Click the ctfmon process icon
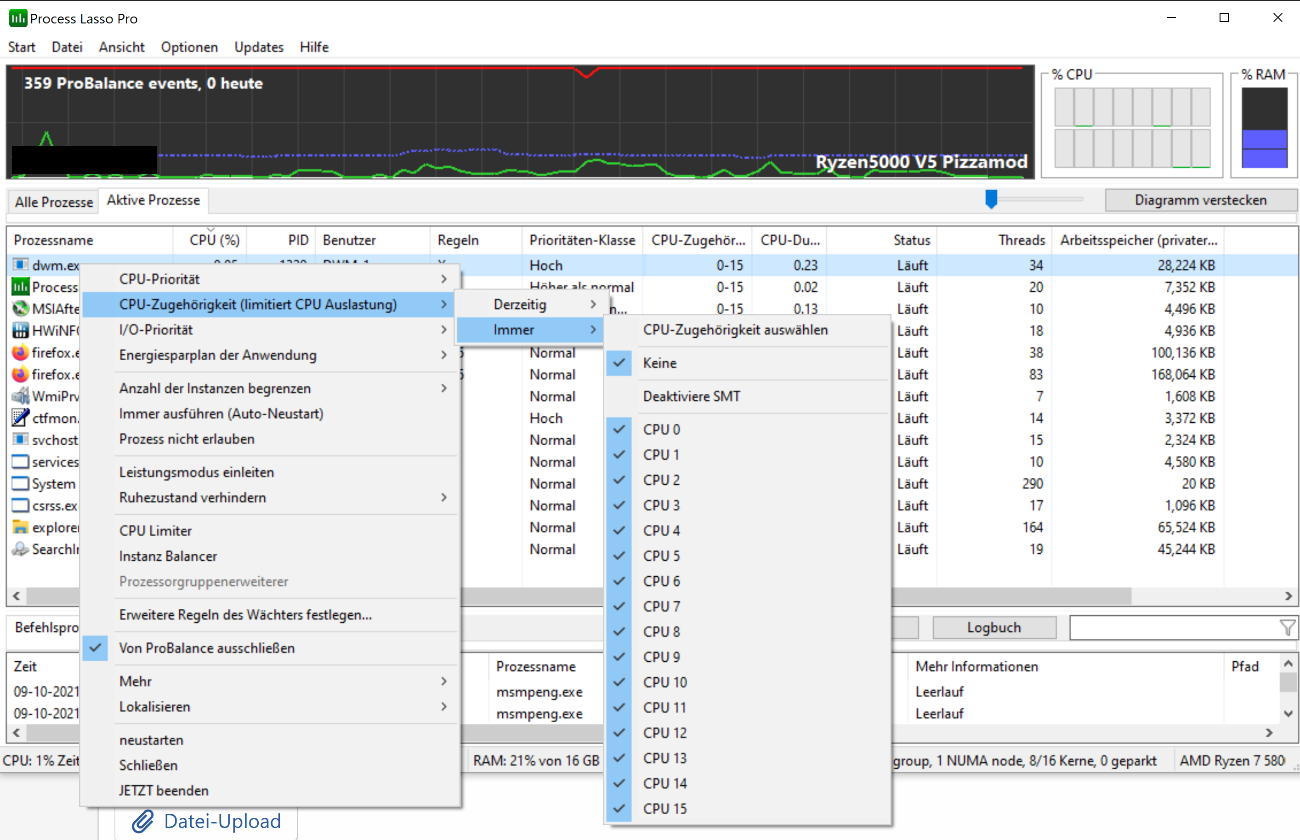 [x=20, y=418]
